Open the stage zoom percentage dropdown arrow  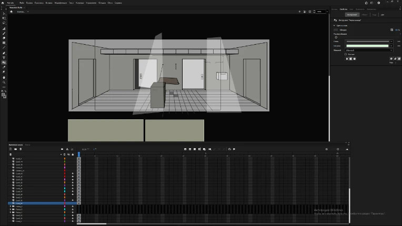327,12
